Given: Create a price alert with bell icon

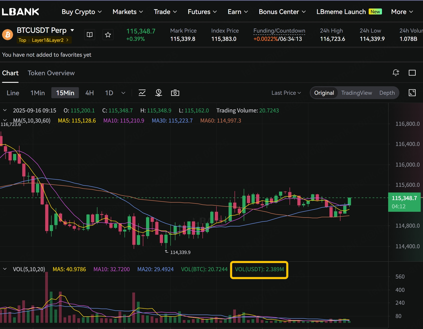Looking at the screenshot, I should 396,73.
